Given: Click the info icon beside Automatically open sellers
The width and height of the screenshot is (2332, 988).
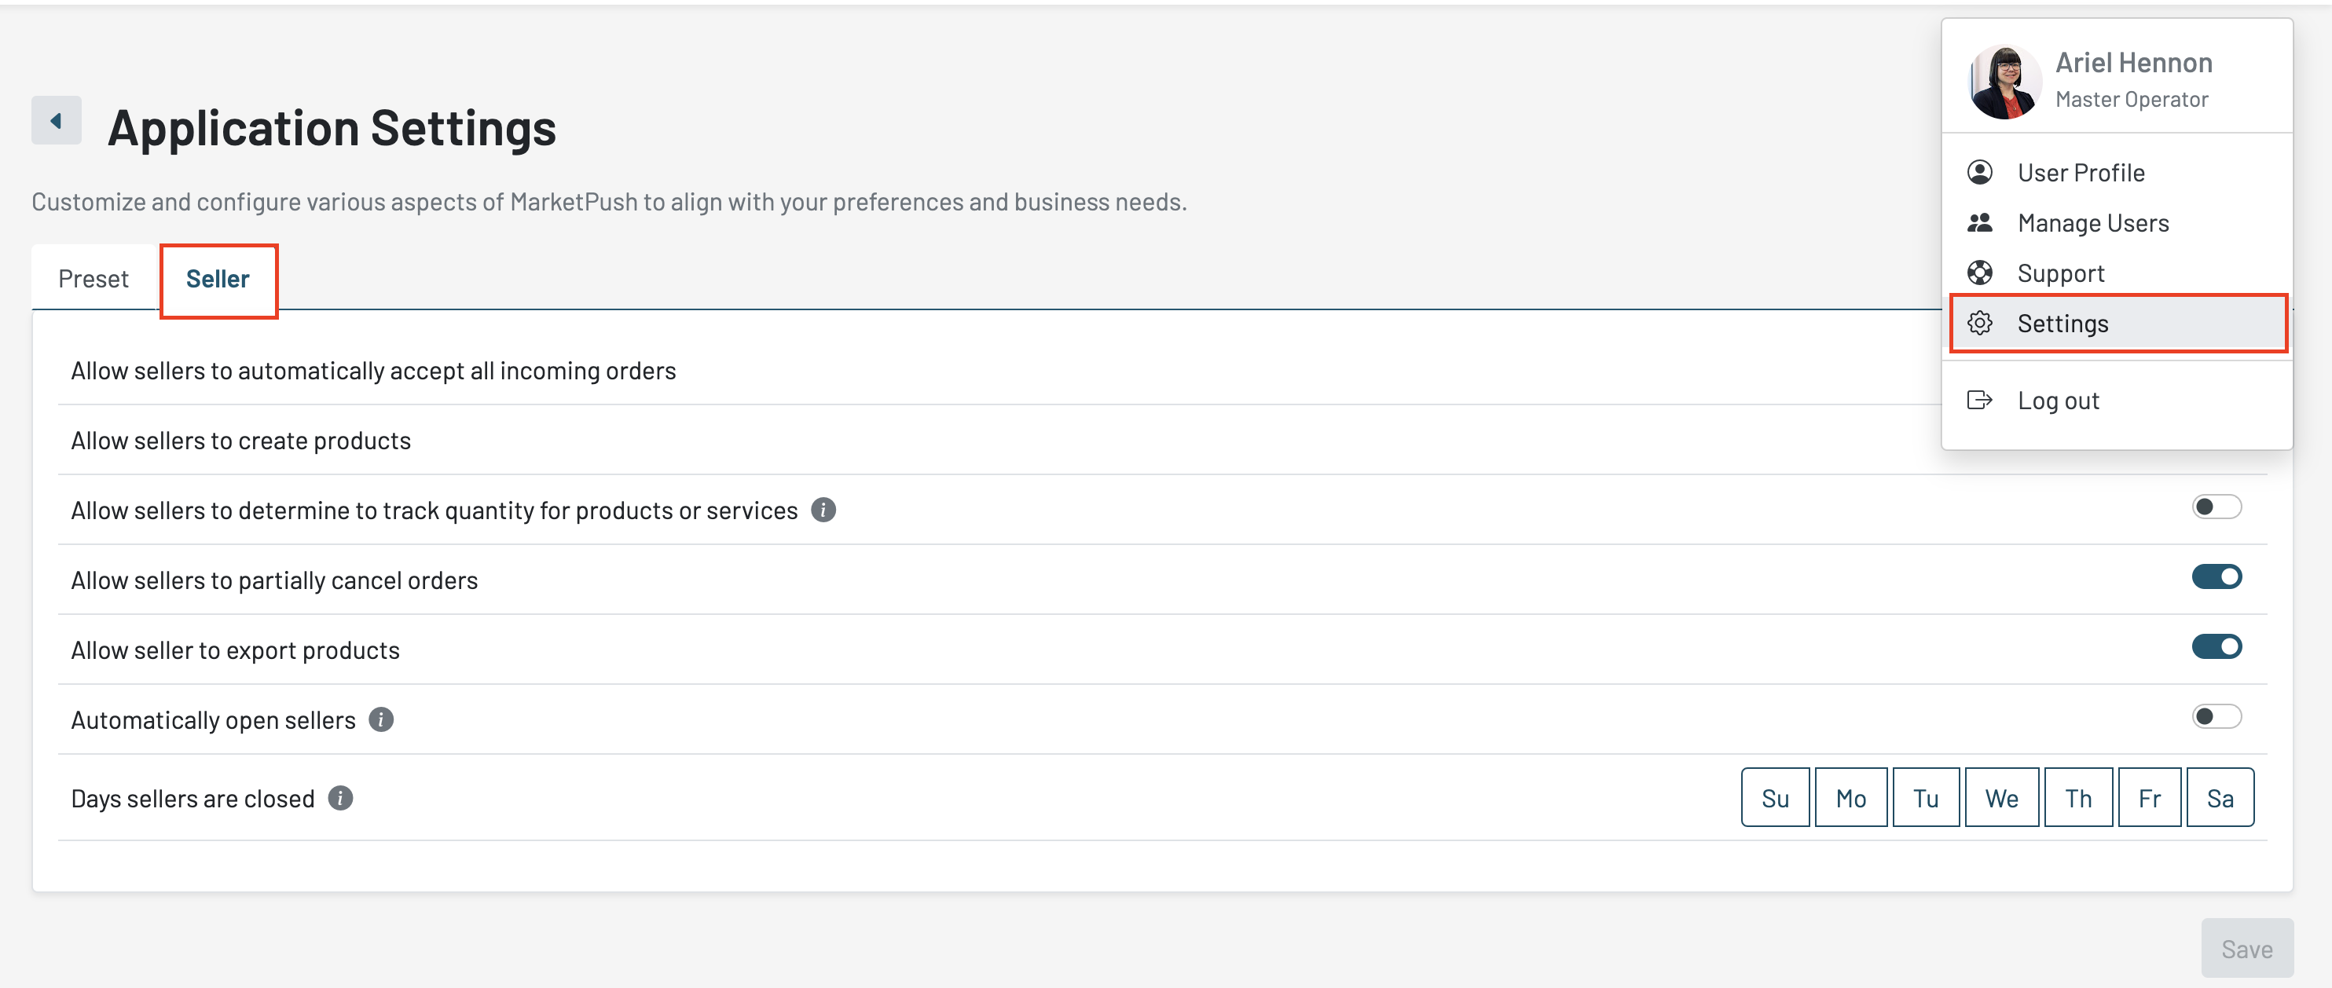Looking at the screenshot, I should [x=381, y=719].
